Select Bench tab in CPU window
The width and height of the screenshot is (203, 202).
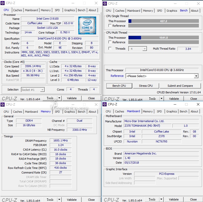coord(81,10)
